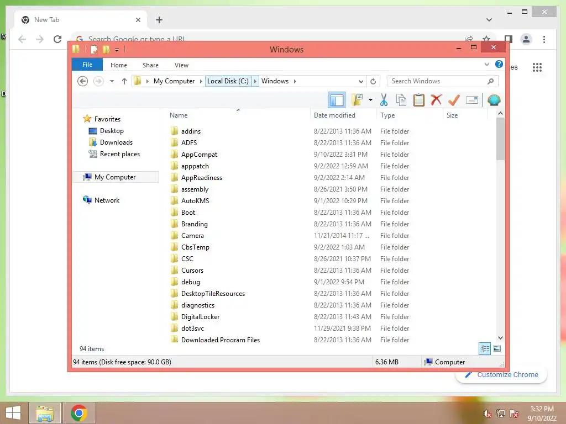This screenshot has width=566, height=424.
Task: Click the scroll down arrow of file list
Action: 500,338
